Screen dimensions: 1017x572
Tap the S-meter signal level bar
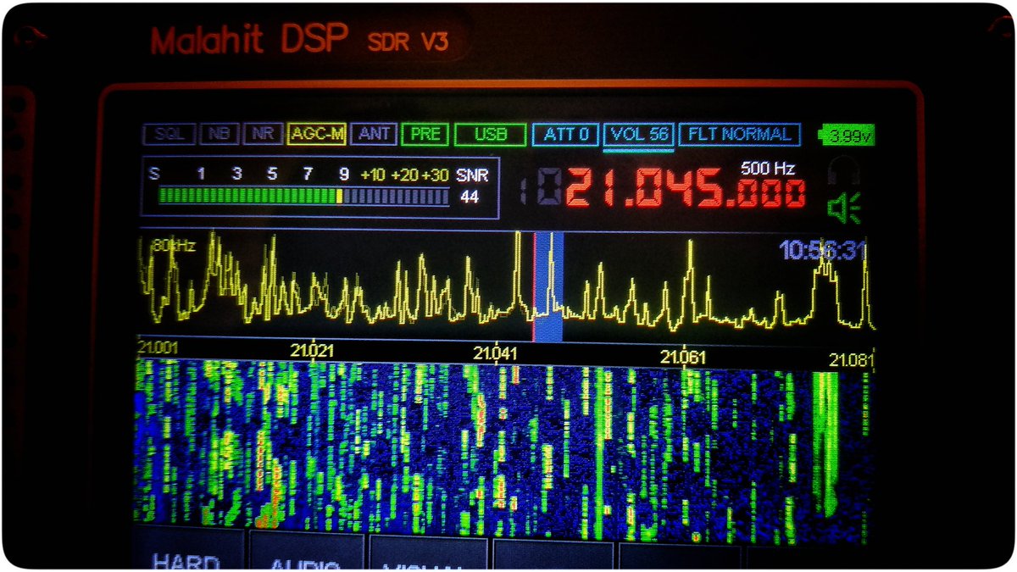303,197
